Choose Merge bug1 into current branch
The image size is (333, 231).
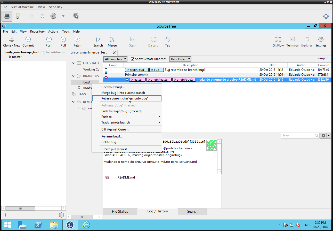point(127,93)
